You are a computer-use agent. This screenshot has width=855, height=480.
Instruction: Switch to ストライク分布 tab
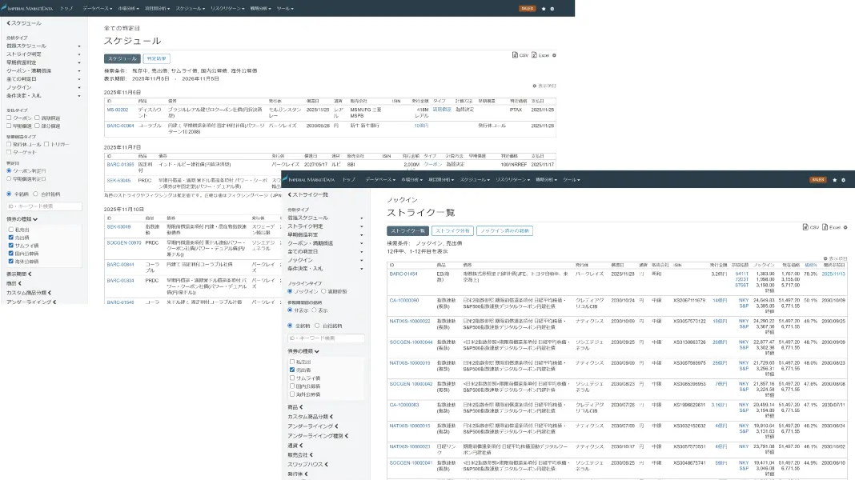(x=452, y=231)
